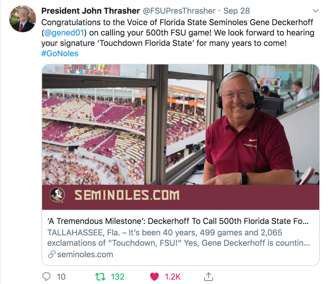The height and width of the screenshot is (284, 328).
Task: Open the share tweet icon
Action: (208, 276)
